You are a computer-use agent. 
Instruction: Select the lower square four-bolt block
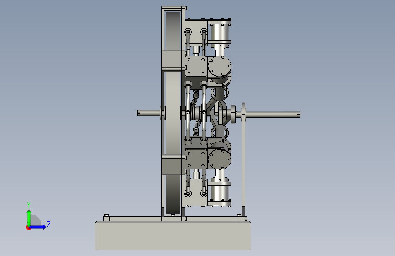pos(196,159)
